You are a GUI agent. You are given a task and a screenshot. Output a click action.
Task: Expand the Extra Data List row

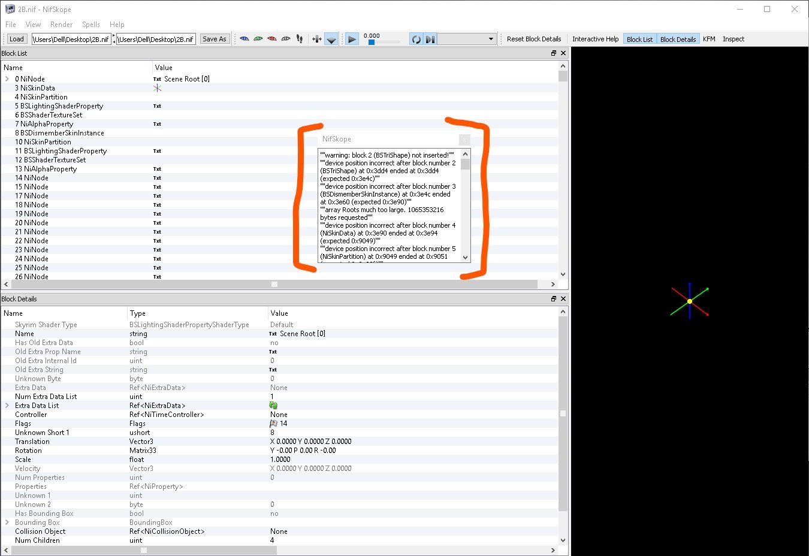pyautogui.click(x=7, y=406)
